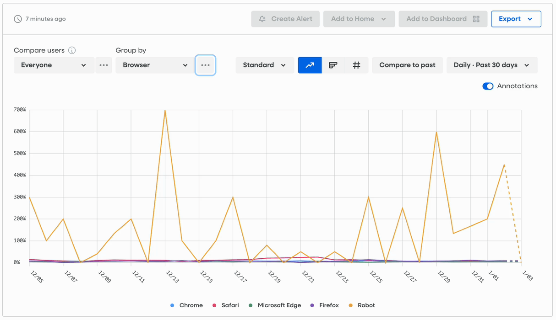Switch to the number table view icon

pyautogui.click(x=356, y=65)
